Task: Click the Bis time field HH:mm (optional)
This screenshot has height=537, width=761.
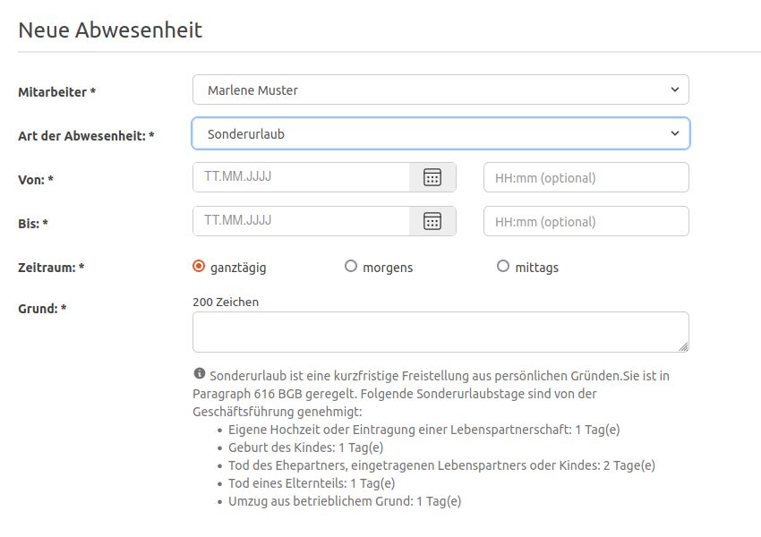Action: [x=586, y=221]
